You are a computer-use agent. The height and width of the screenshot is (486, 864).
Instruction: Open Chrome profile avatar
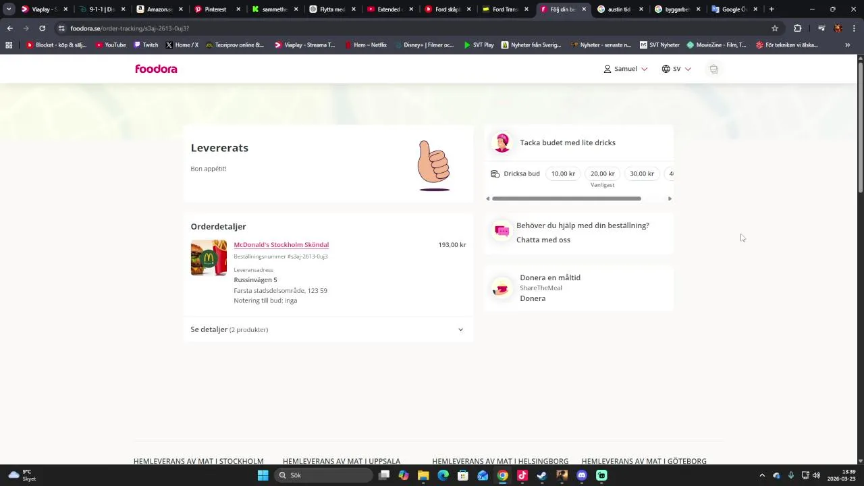838,28
